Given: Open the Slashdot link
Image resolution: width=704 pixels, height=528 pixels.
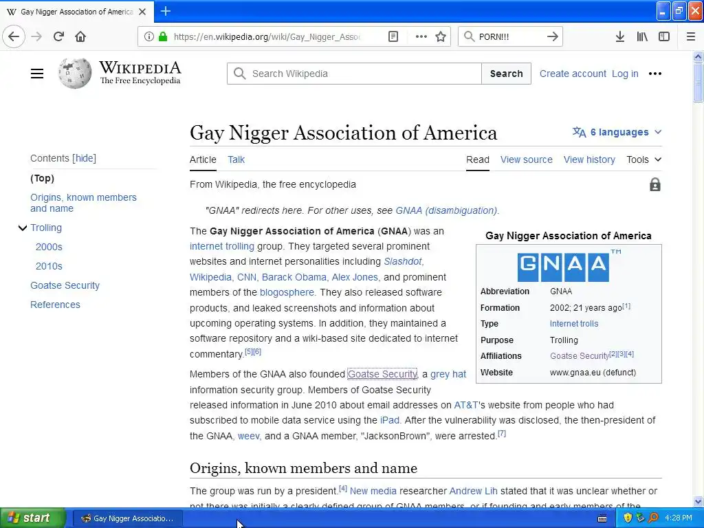Looking at the screenshot, I should 403,262.
